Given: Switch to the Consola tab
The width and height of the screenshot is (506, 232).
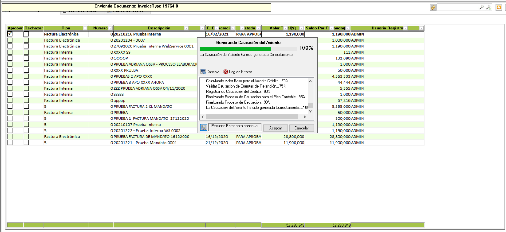Looking at the screenshot, I should click(210, 72).
